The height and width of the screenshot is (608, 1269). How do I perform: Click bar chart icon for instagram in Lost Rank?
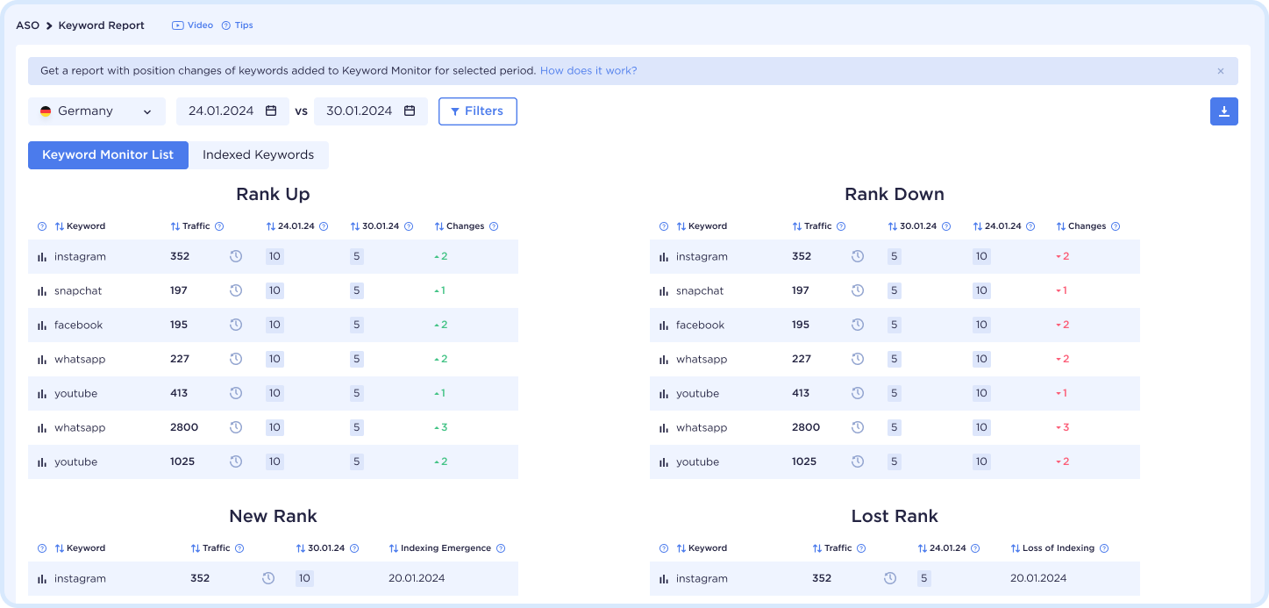pyautogui.click(x=663, y=579)
